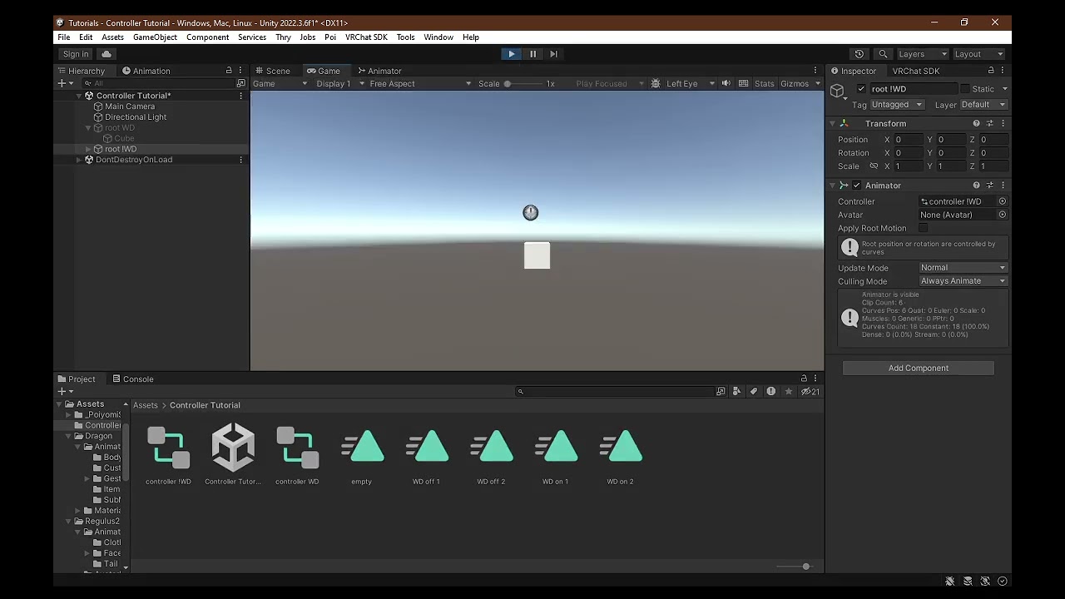The height and width of the screenshot is (599, 1065).
Task: Toggle the Stats overlay in Game view
Action: coord(764,83)
